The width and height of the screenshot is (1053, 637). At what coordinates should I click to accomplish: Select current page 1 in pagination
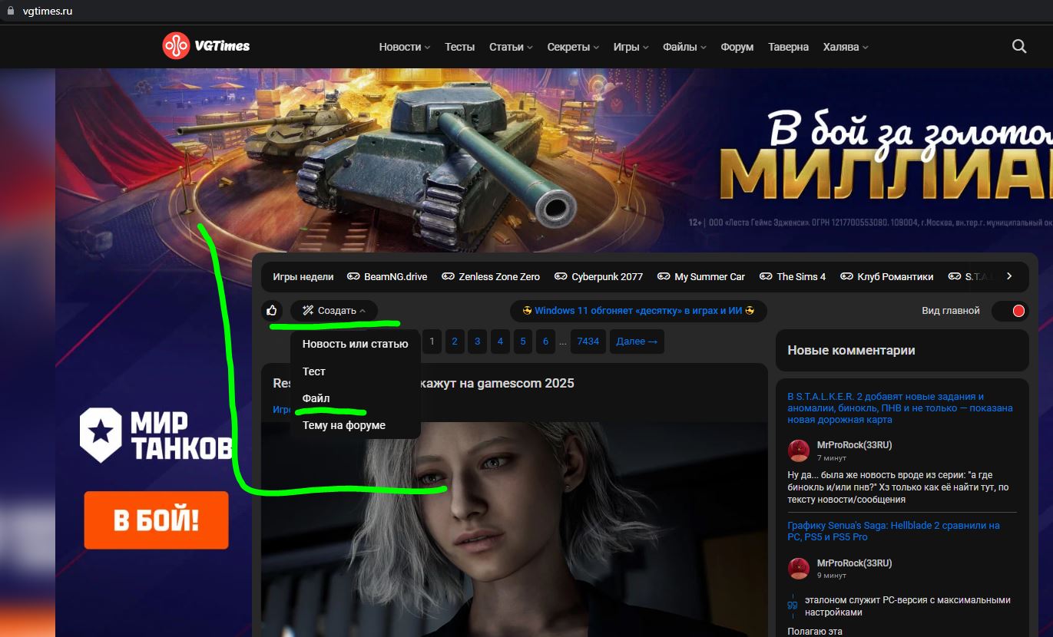coord(432,342)
